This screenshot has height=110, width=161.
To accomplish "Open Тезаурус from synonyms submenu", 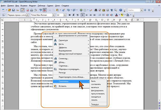I will (x=98, y=104).
